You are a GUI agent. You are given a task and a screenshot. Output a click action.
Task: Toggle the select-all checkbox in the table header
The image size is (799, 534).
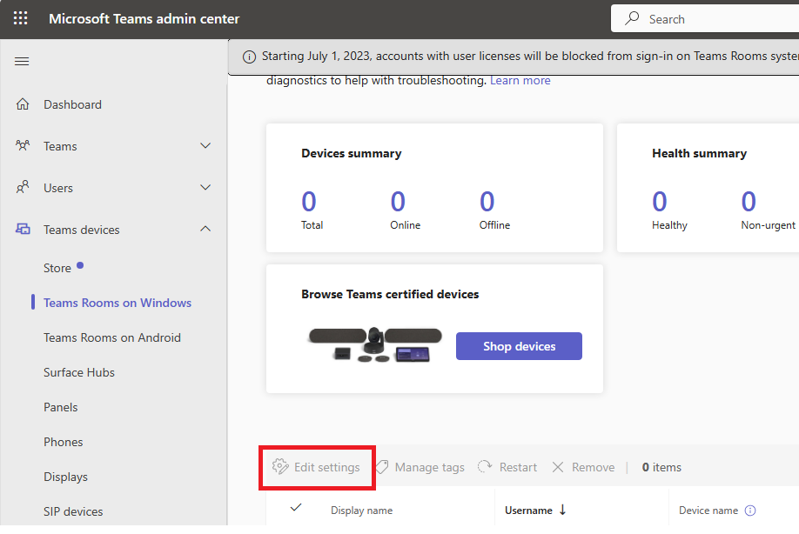pyautogui.click(x=296, y=510)
